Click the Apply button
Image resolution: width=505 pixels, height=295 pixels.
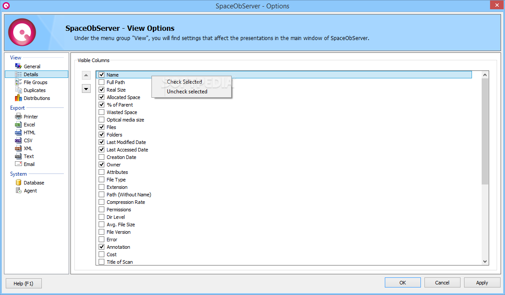(482, 282)
